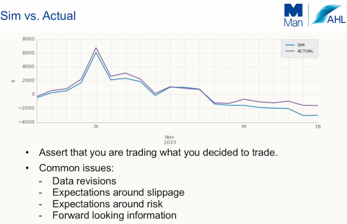The height and width of the screenshot is (224, 347).
Task: Click the Common issues bullet text
Action: point(76,168)
